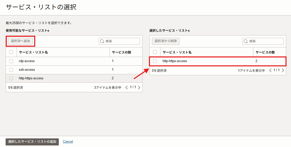Image resolution: width=291 pixels, height=147 pixels.
Task: Click the search magnifier icon in available lists
Action: click(x=102, y=41)
